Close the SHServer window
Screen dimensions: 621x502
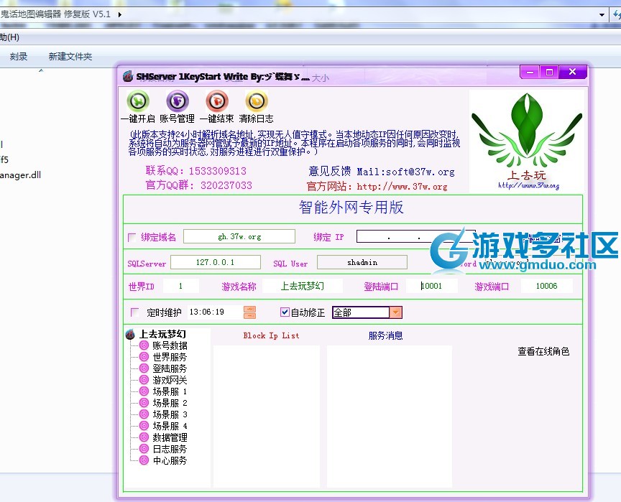pos(572,72)
